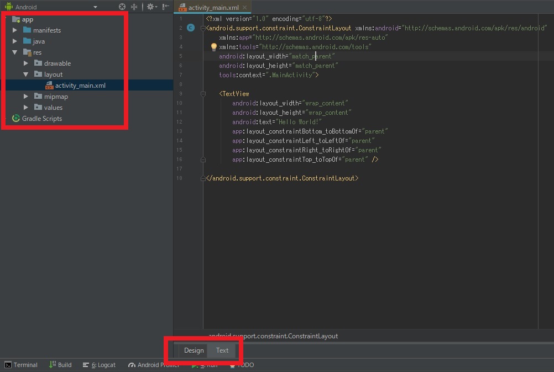
Task: Close the activity_main.xml editor tab
Action: pyautogui.click(x=244, y=7)
